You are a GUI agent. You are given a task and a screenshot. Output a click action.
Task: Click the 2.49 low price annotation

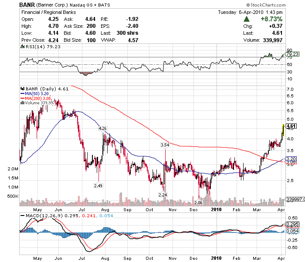point(98,186)
